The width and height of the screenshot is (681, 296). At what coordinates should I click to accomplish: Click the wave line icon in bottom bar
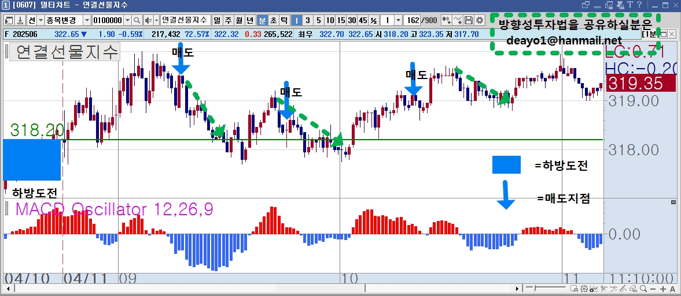(x=614, y=288)
